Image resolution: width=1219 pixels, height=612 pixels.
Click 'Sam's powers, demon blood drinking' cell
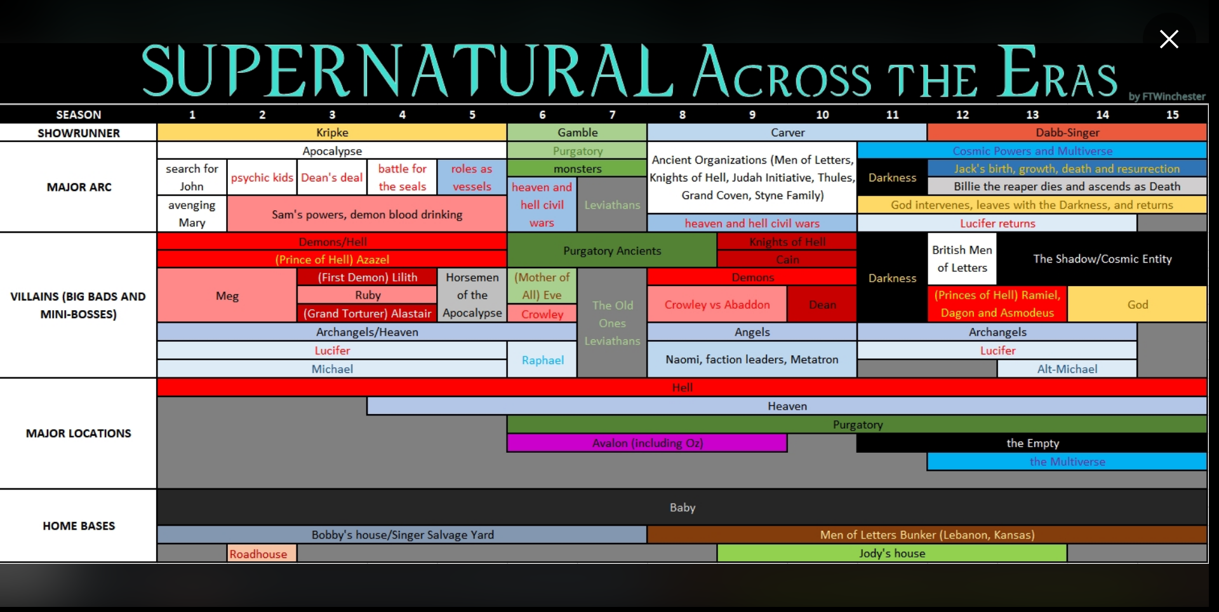(x=367, y=214)
